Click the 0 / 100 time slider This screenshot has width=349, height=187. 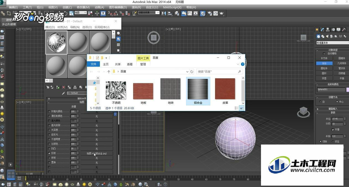tap(29, 174)
